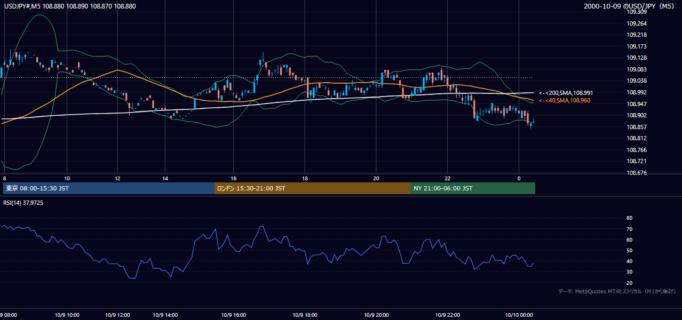The height and width of the screenshot is (320, 682).
Task: Click hour label 22 on price chart axis
Action: tap(447, 178)
